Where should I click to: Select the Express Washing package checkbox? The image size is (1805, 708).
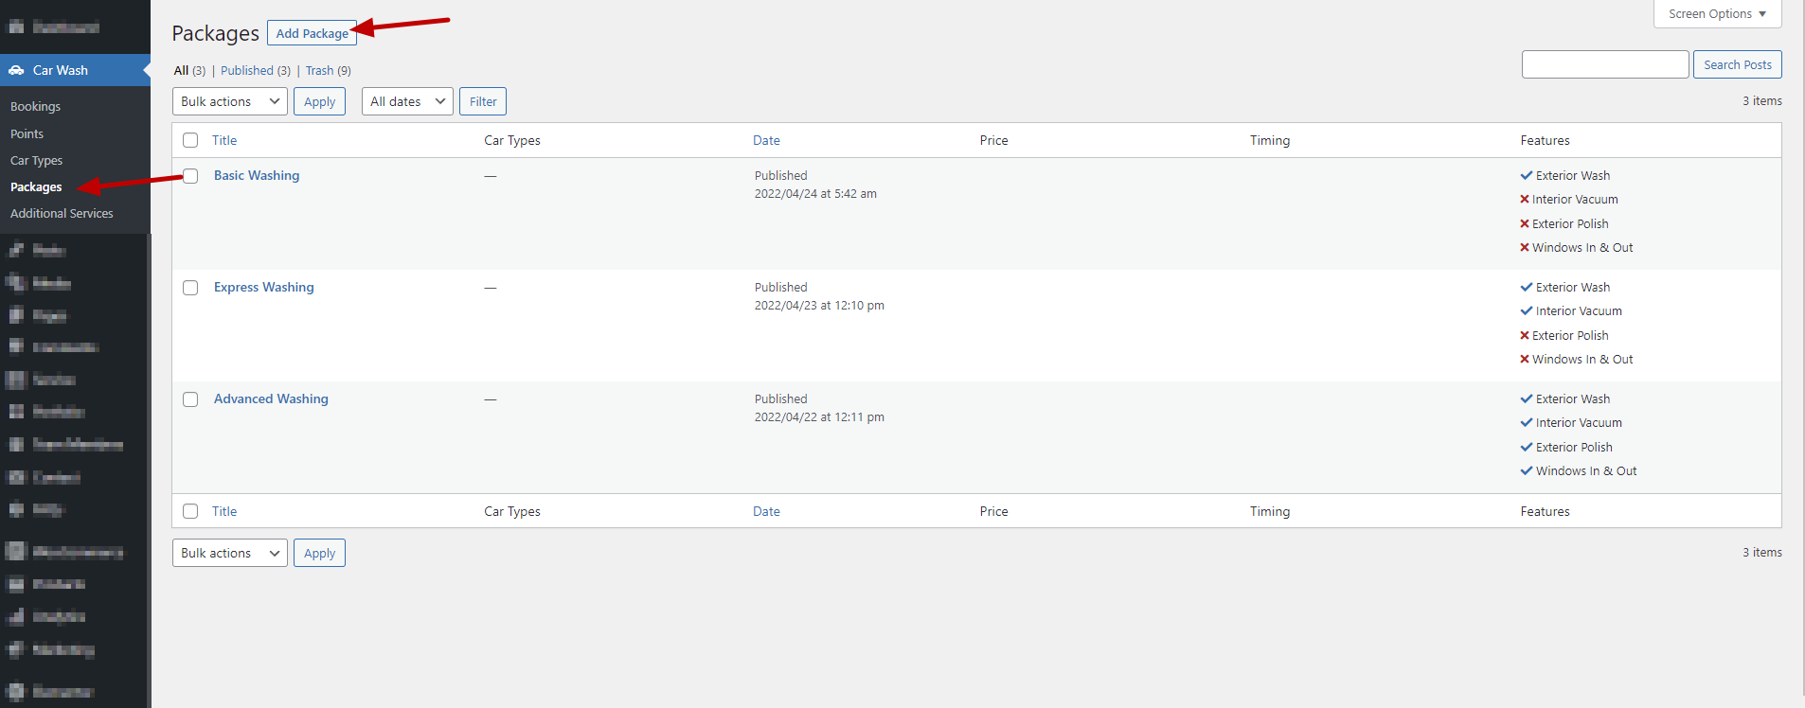[x=190, y=288]
